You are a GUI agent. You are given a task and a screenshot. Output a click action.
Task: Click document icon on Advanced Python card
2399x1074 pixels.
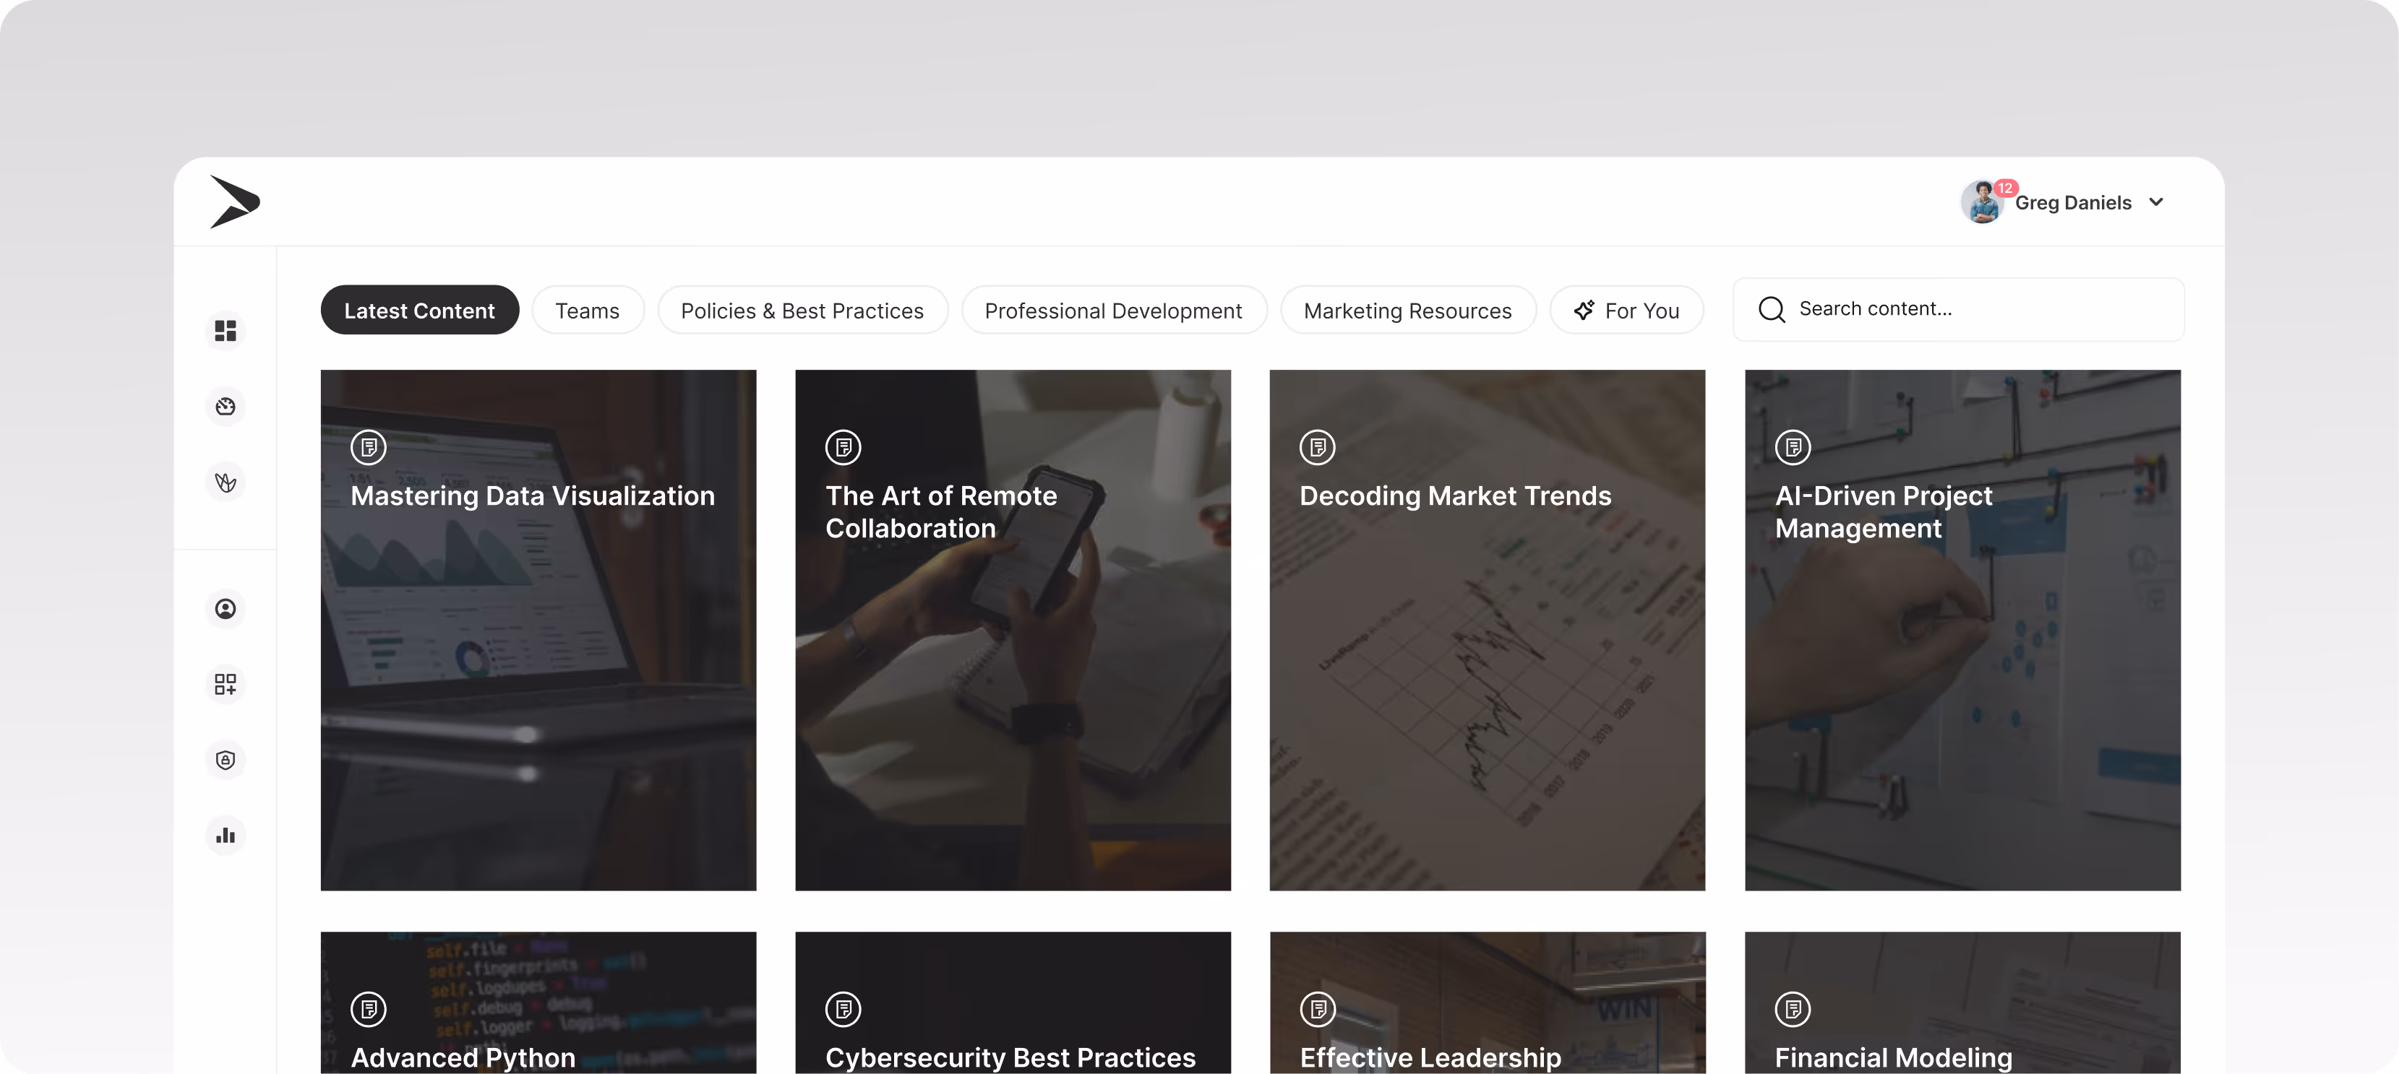pyautogui.click(x=369, y=1009)
